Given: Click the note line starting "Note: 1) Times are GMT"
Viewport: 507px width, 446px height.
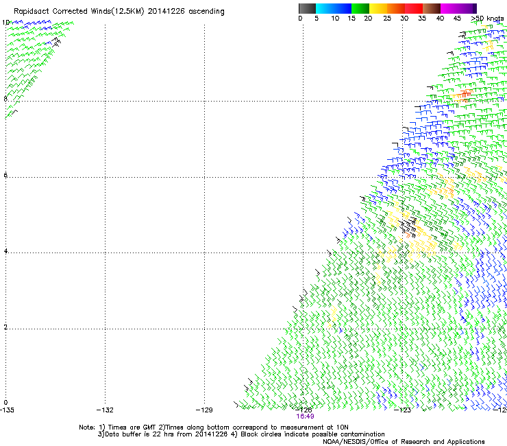Looking at the screenshot, I should [x=214, y=427].
